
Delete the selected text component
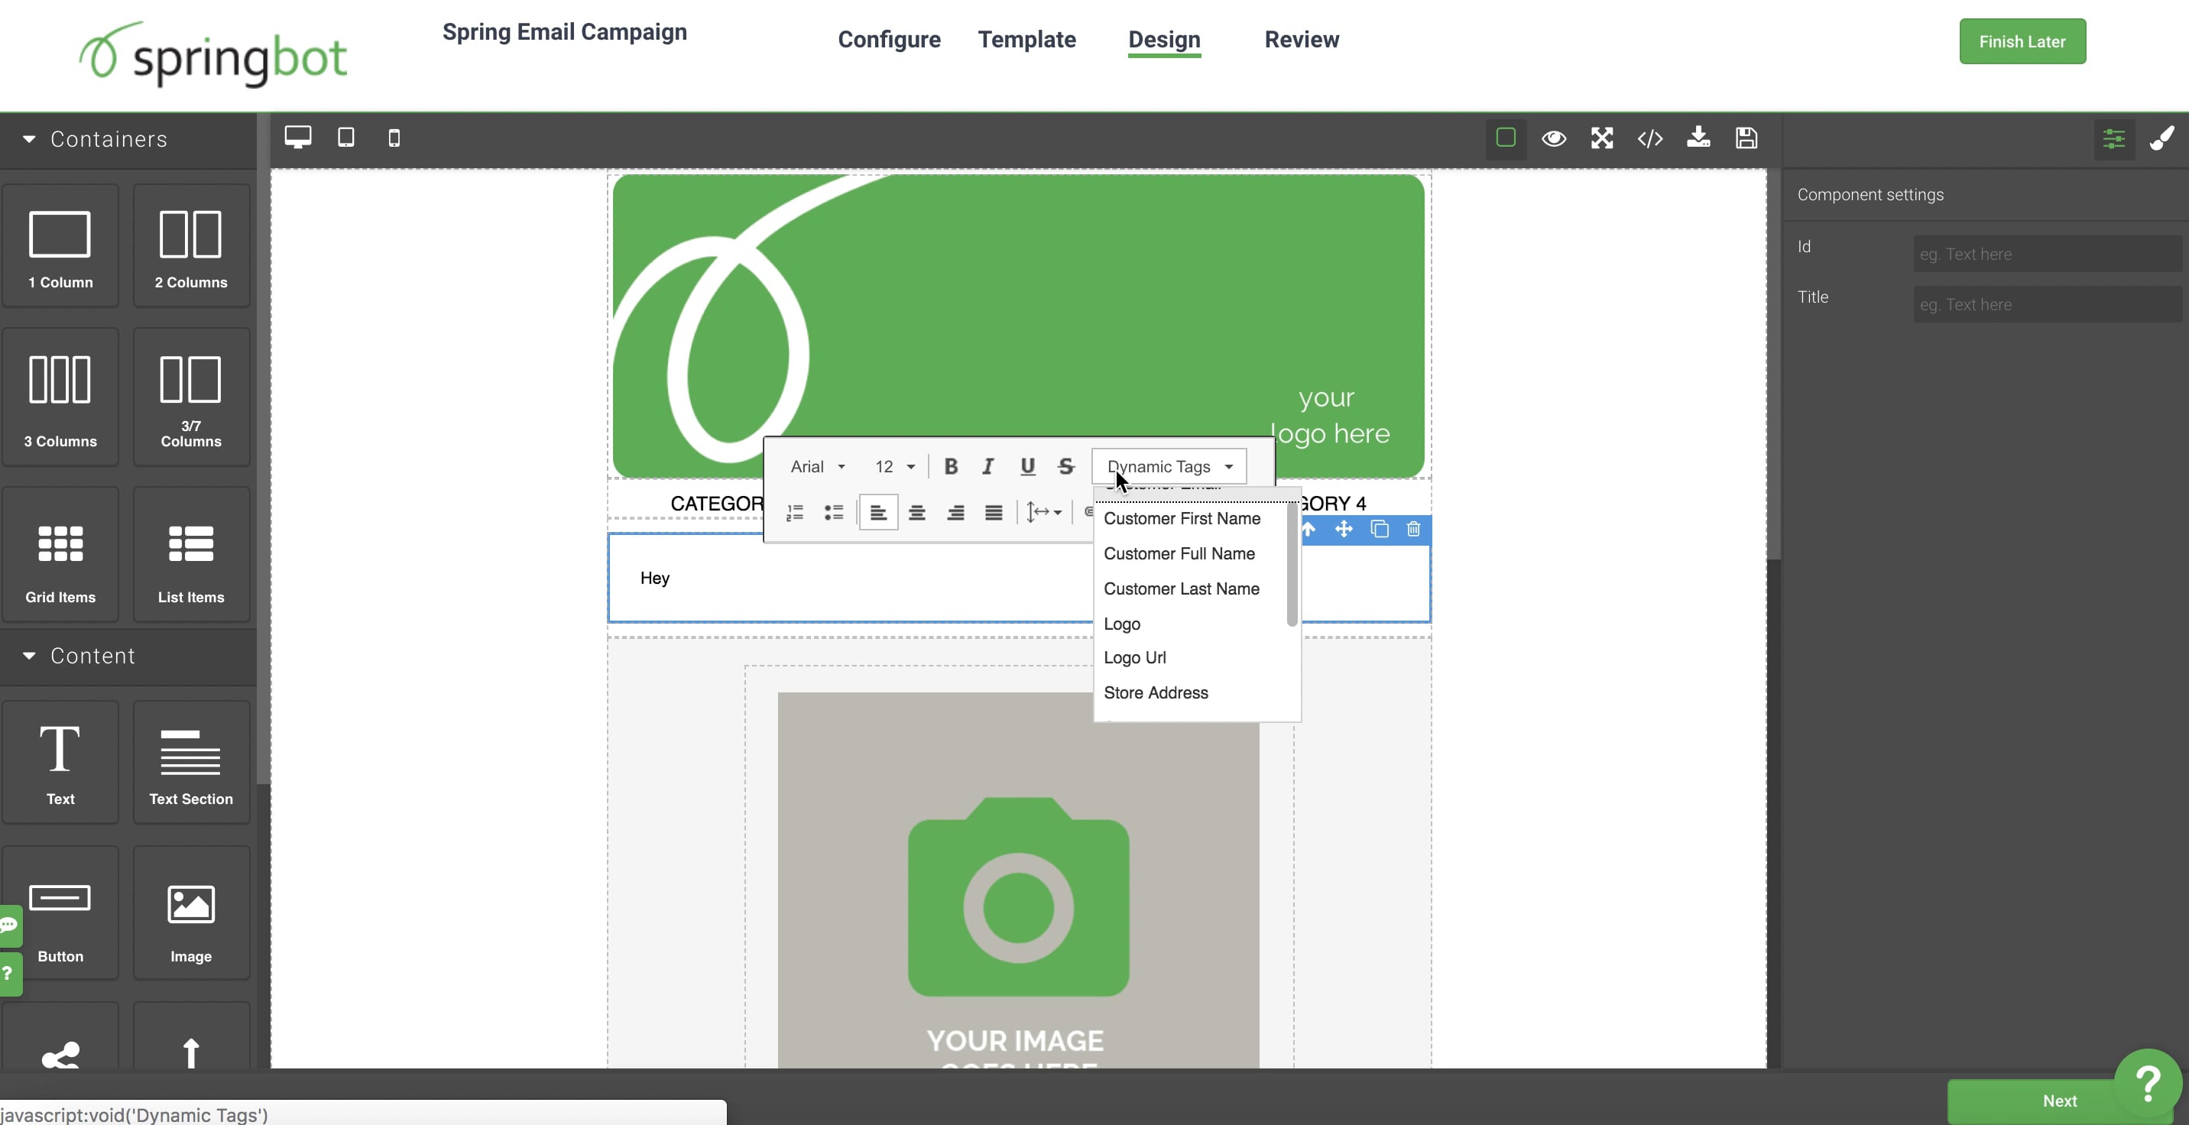(1413, 530)
